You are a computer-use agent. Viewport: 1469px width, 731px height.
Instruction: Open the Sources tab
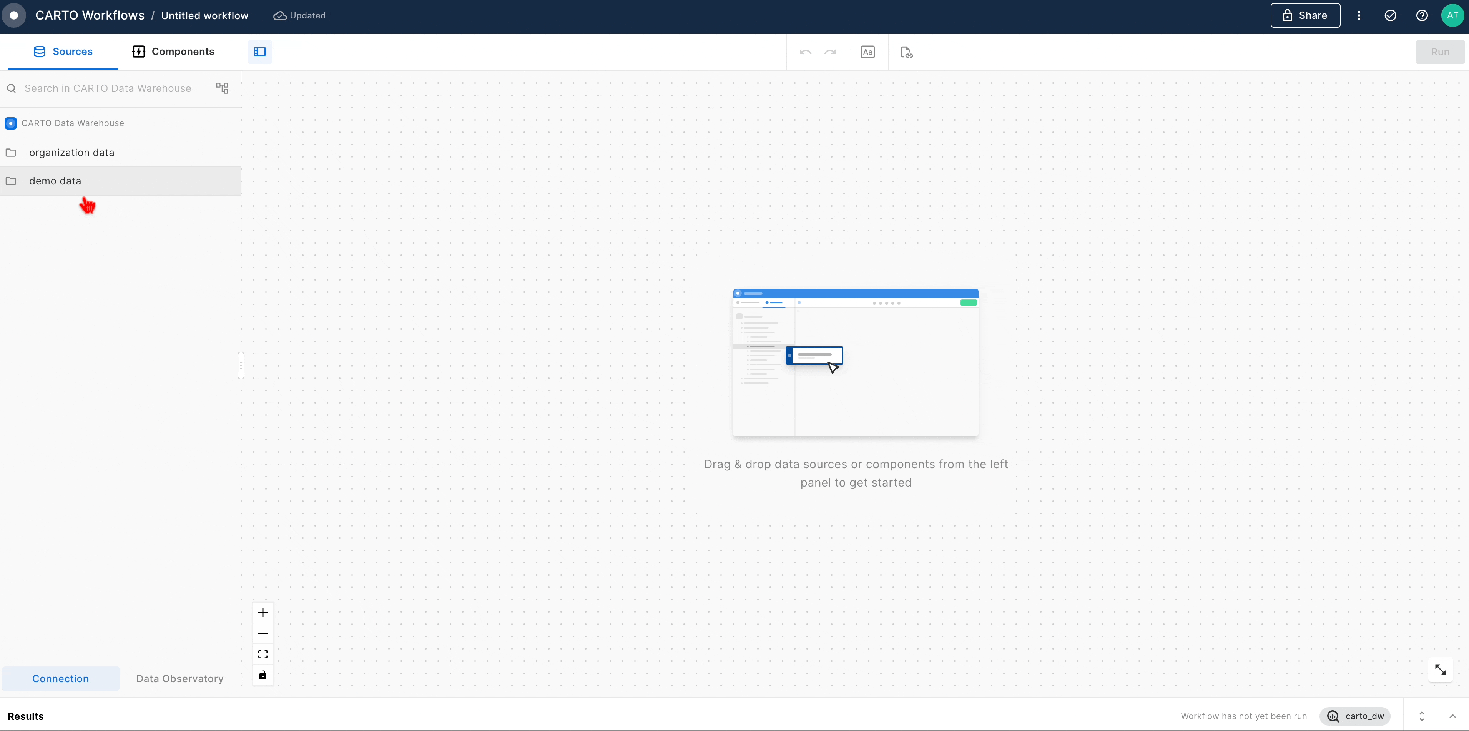point(63,52)
